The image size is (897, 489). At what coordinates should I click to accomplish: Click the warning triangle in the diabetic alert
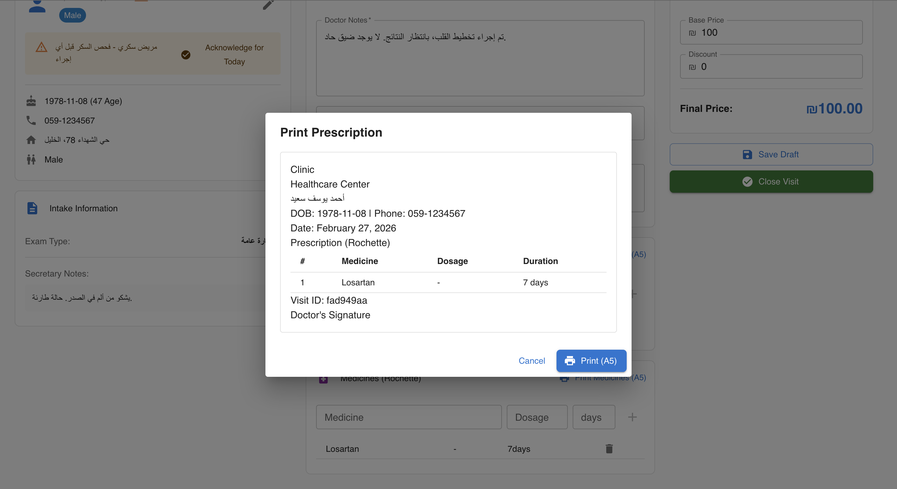[41, 47]
